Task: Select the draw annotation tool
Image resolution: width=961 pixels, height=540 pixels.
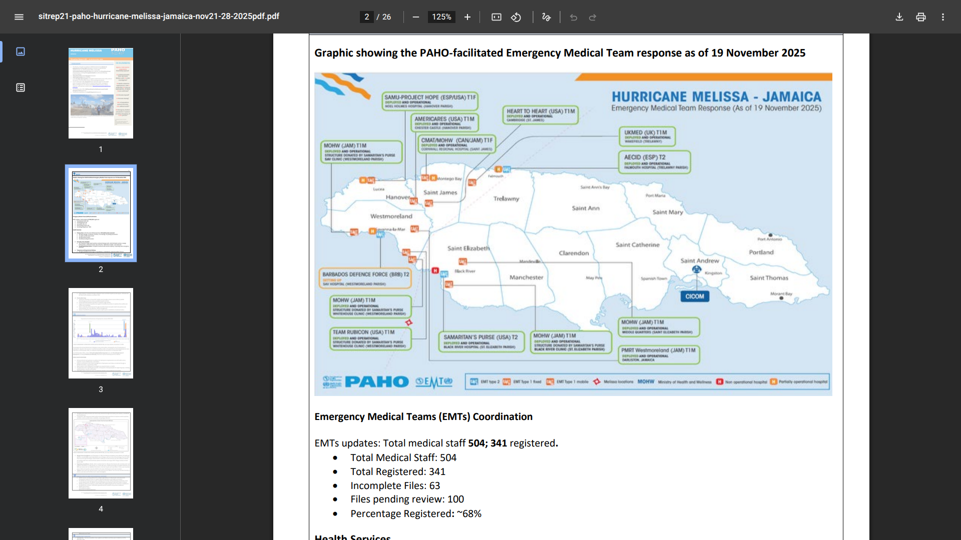Action: tap(546, 17)
